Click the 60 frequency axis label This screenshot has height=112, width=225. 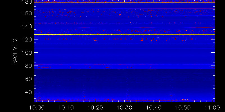coord(28,79)
